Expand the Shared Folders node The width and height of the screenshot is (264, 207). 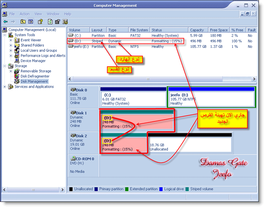tap(11, 45)
